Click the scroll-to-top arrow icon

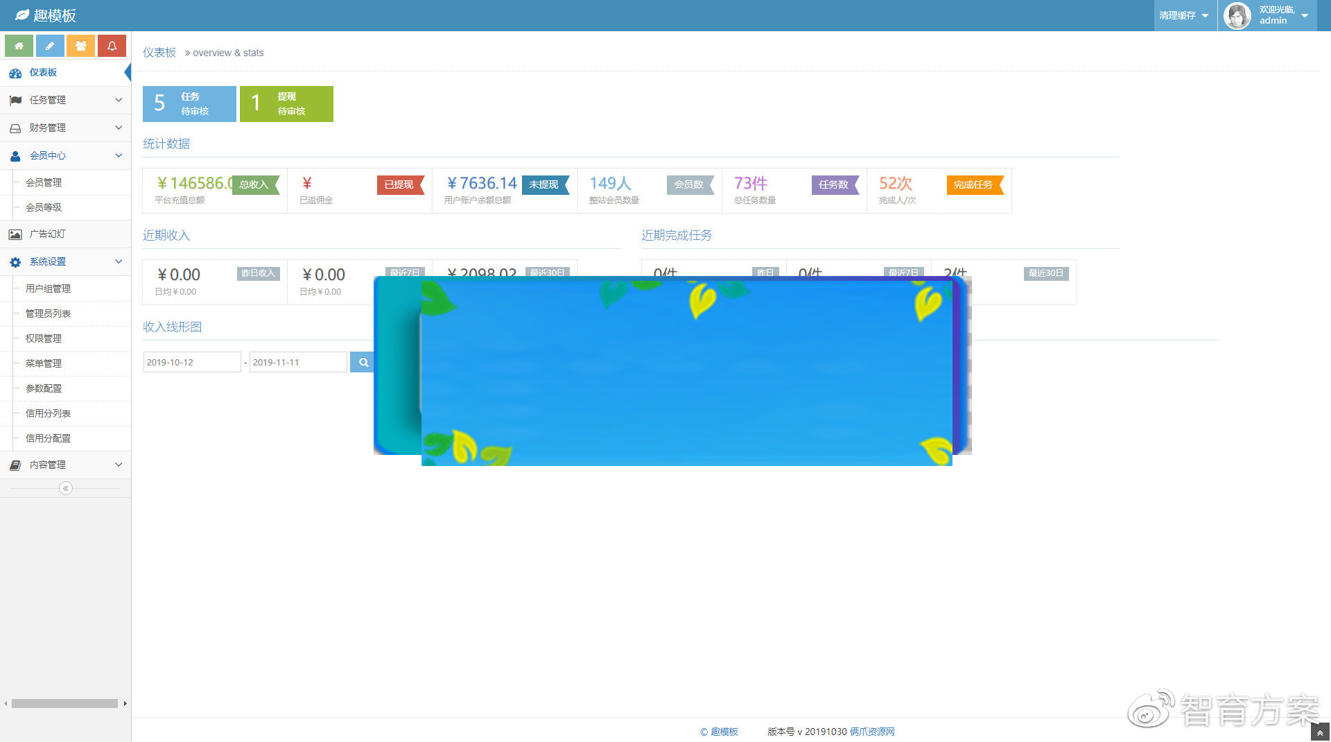coord(1319,732)
